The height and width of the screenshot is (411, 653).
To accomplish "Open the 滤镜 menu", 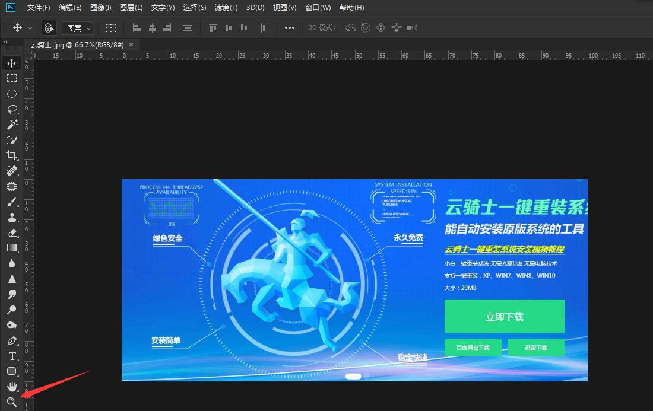I will pos(226,8).
